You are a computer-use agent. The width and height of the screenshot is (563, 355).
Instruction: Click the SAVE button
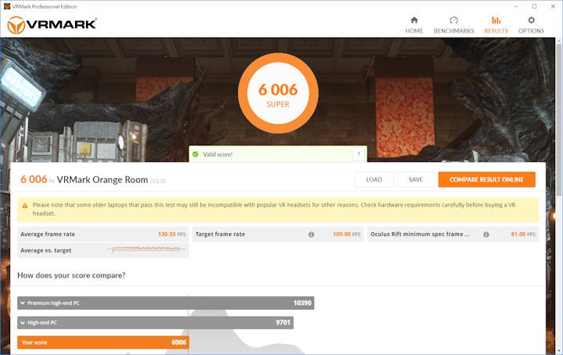[x=415, y=180]
